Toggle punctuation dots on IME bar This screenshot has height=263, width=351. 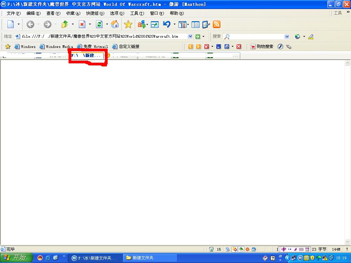coord(290,249)
